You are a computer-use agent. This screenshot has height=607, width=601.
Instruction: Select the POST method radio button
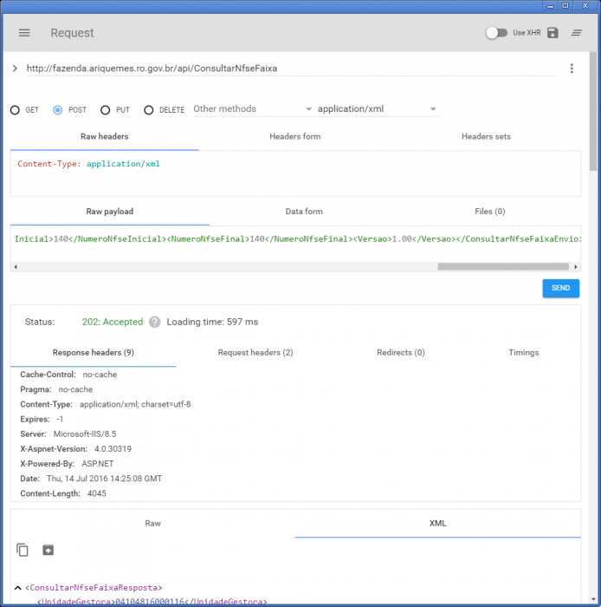[x=57, y=110]
